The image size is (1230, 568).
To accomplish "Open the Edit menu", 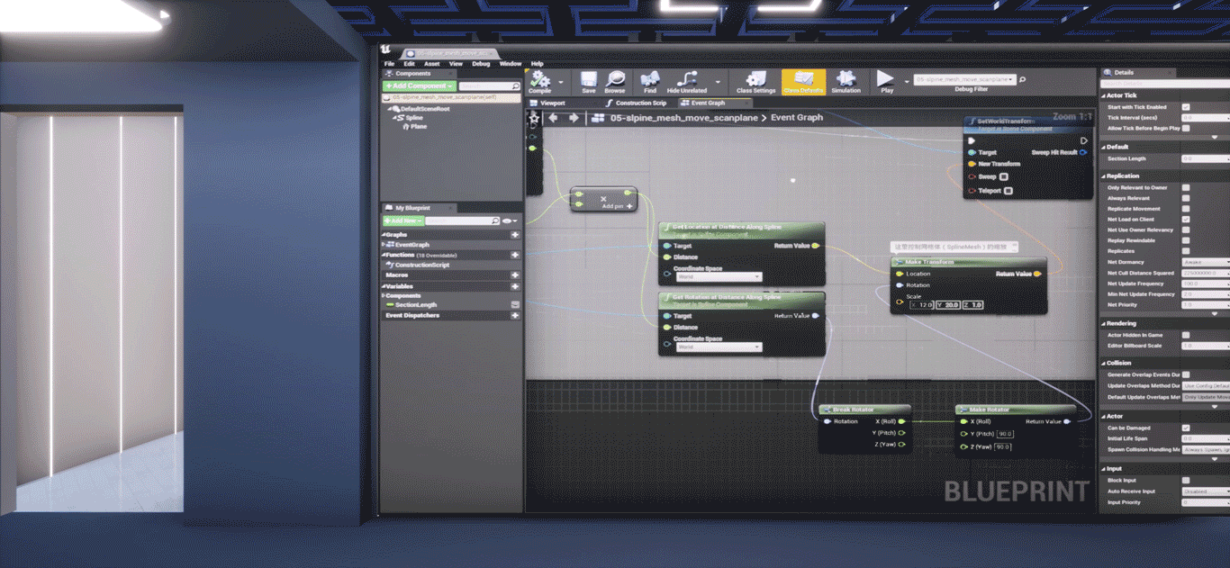I will [409, 64].
